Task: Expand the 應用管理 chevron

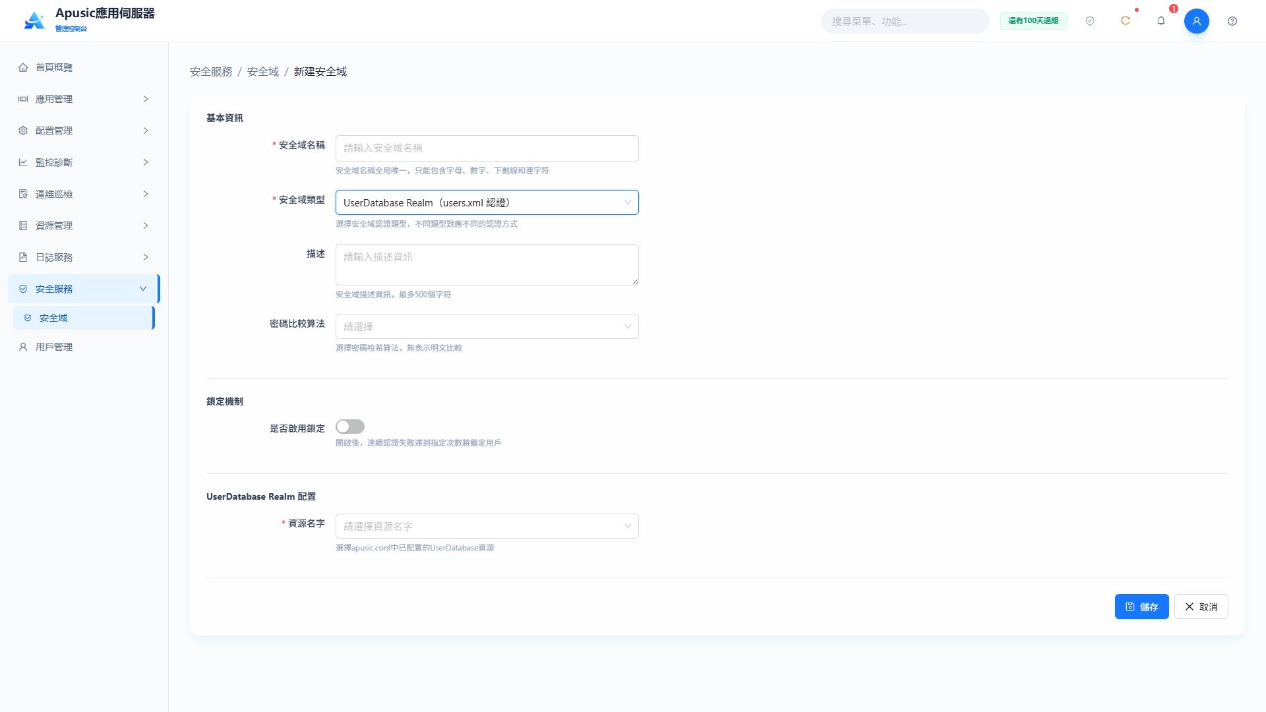Action: pyautogui.click(x=146, y=99)
